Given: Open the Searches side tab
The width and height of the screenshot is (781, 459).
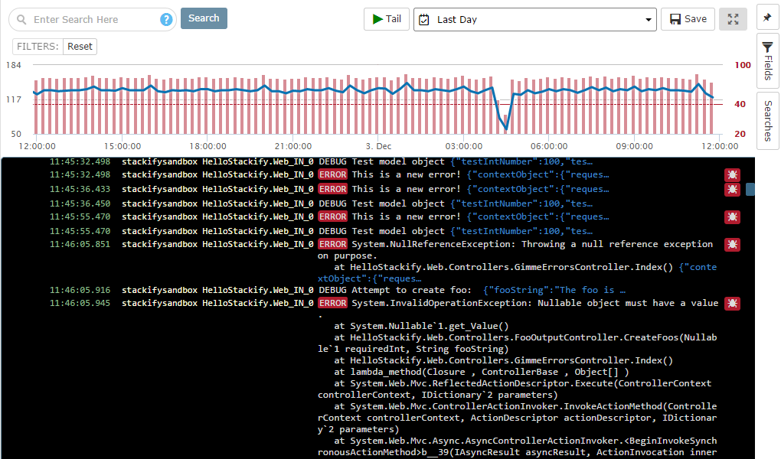Looking at the screenshot, I should click(768, 120).
